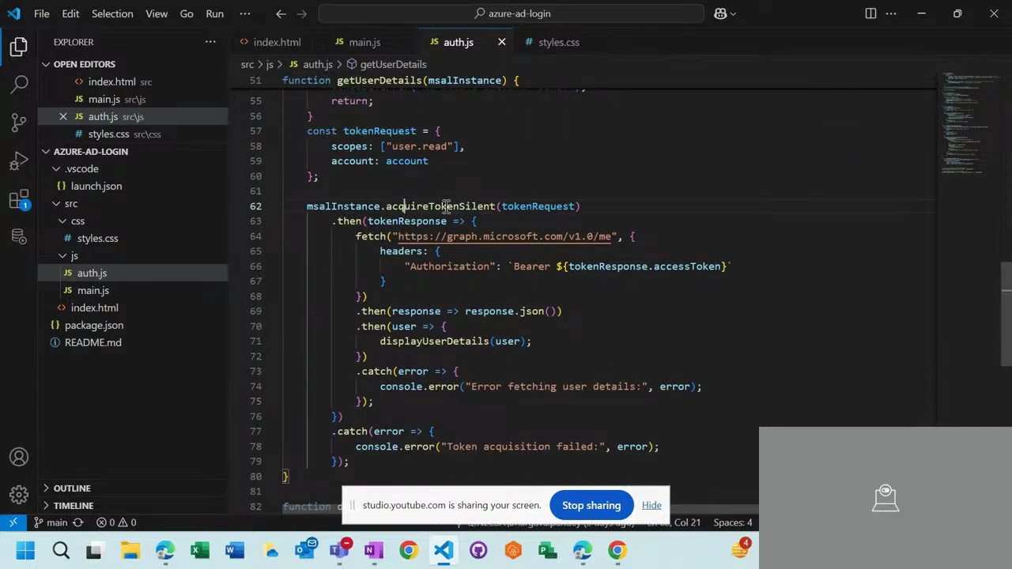Hide the screen sharing notification
Viewport: 1012px width, 569px height.
pyautogui.click(x=651, y=505)
